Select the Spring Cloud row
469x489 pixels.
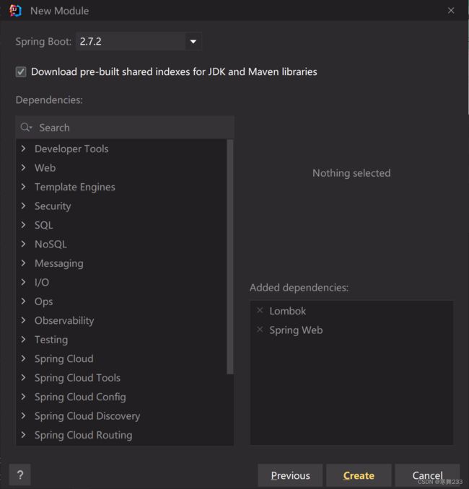(122, 358)
